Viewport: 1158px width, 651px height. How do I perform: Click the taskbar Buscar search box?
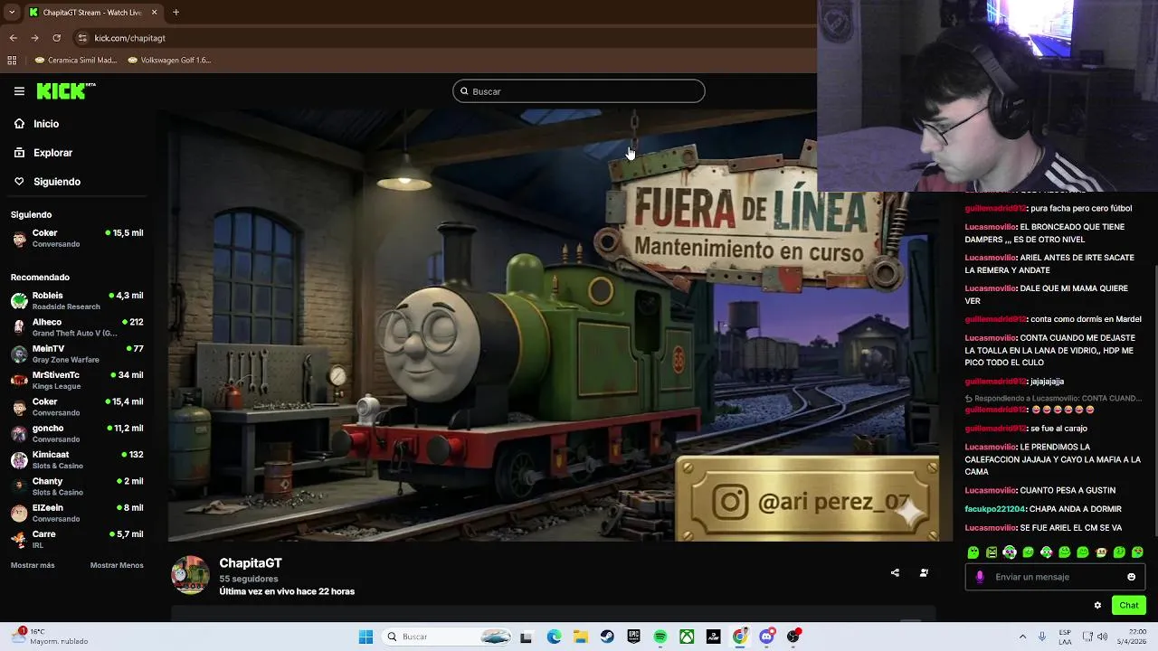pos(448,637)
